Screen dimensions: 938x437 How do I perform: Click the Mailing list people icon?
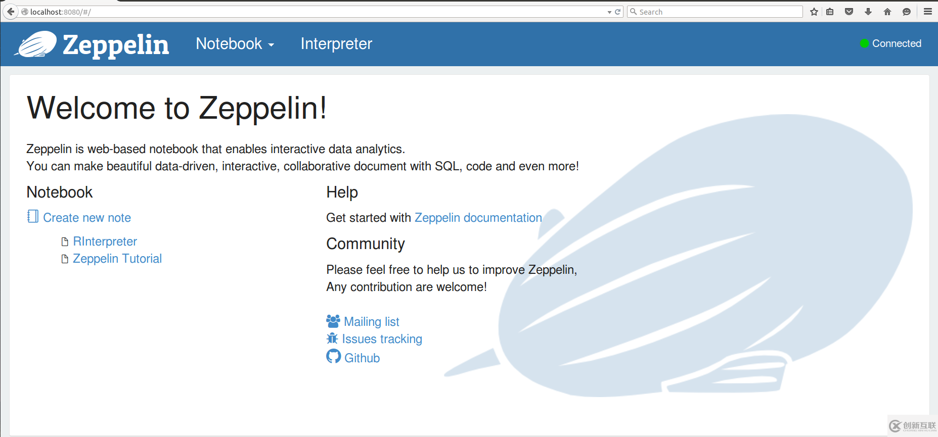(x=333, y=321)
